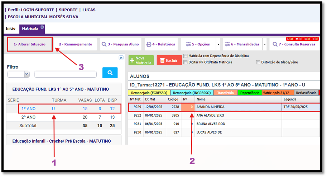The image size is (327, 177).
Task: Open 3 - Pesquisa Aluno search
Action: [x=120, y=44]
